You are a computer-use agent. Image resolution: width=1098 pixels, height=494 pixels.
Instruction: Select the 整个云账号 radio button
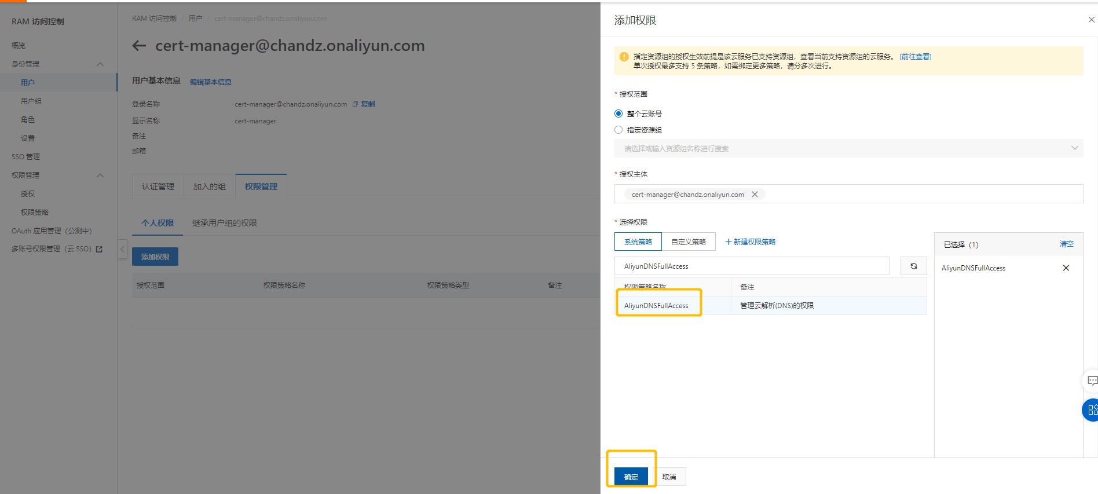(618, 114)
